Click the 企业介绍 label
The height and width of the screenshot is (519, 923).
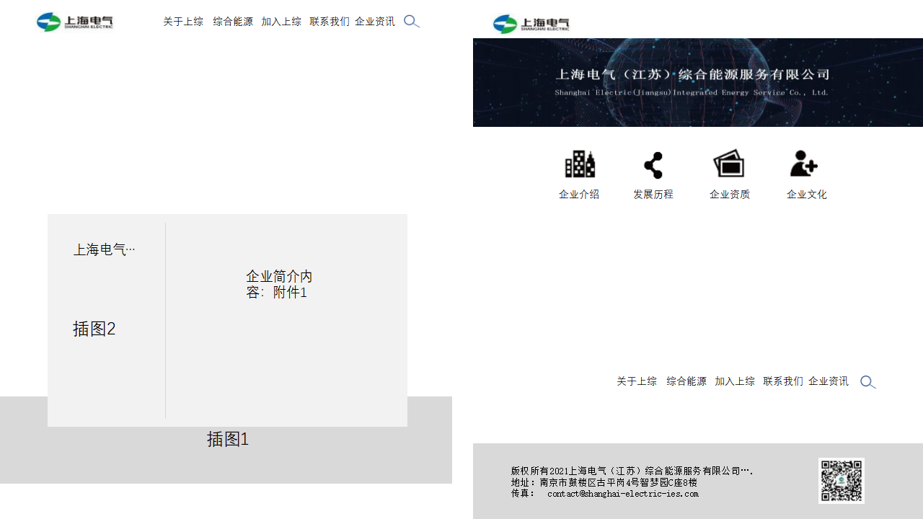tap(579, 195)
